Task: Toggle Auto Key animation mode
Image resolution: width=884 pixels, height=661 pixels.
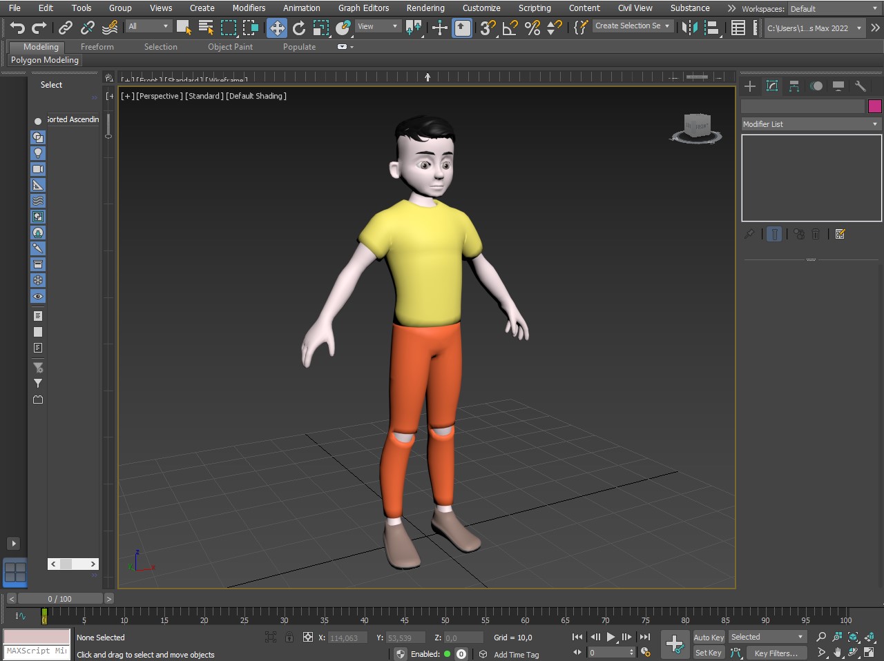Action: click(709, 638)
